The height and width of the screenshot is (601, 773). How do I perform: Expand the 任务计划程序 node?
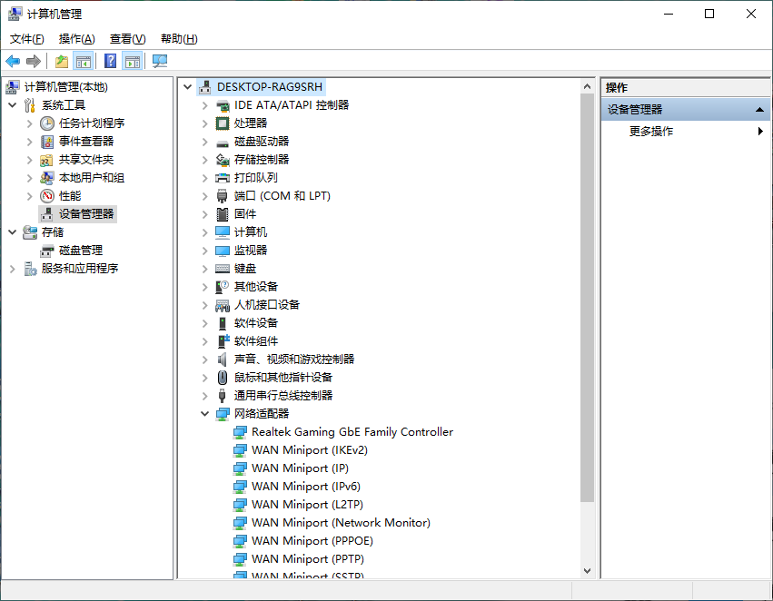[x=29, y=123]
